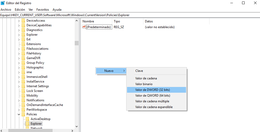Maximize the Editor del Registro window
The image size is (260, 132).
coord(243,3)
